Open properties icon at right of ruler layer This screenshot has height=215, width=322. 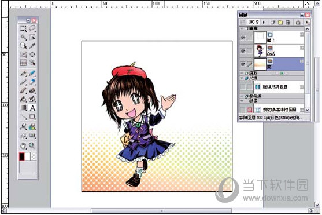[x=301, y=87]
